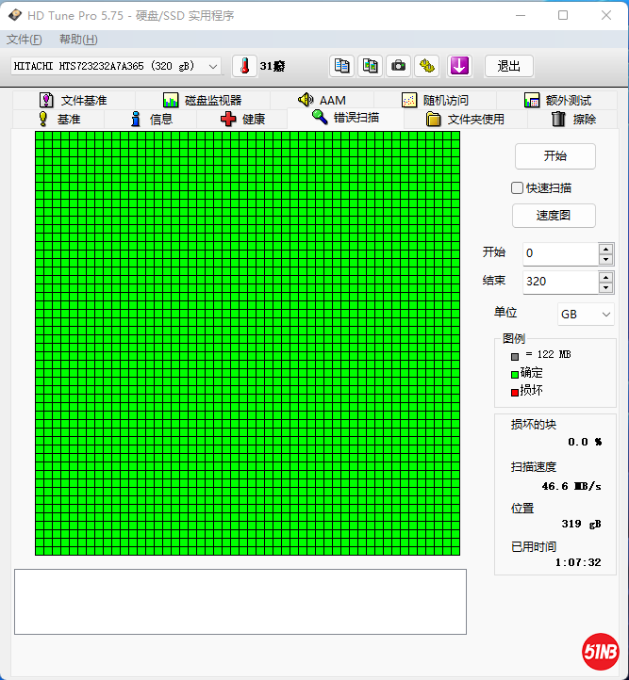
Task: Expand the 单位 GB unit dropdown
Action: (586, 314)
